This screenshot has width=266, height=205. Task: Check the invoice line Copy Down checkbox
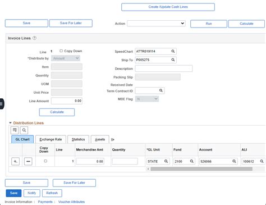61,51
